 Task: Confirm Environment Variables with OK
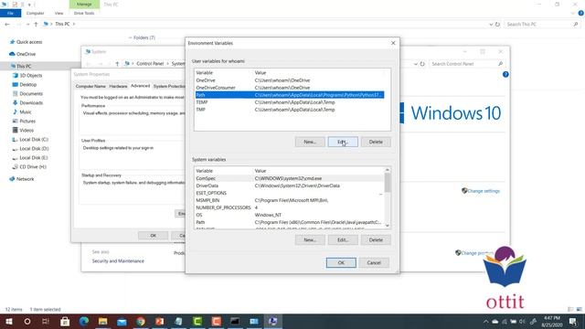[341, 262]
